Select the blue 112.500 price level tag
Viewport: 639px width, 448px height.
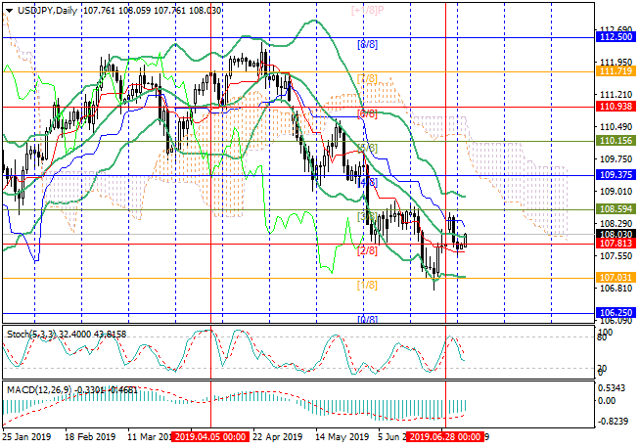(615, 36)
